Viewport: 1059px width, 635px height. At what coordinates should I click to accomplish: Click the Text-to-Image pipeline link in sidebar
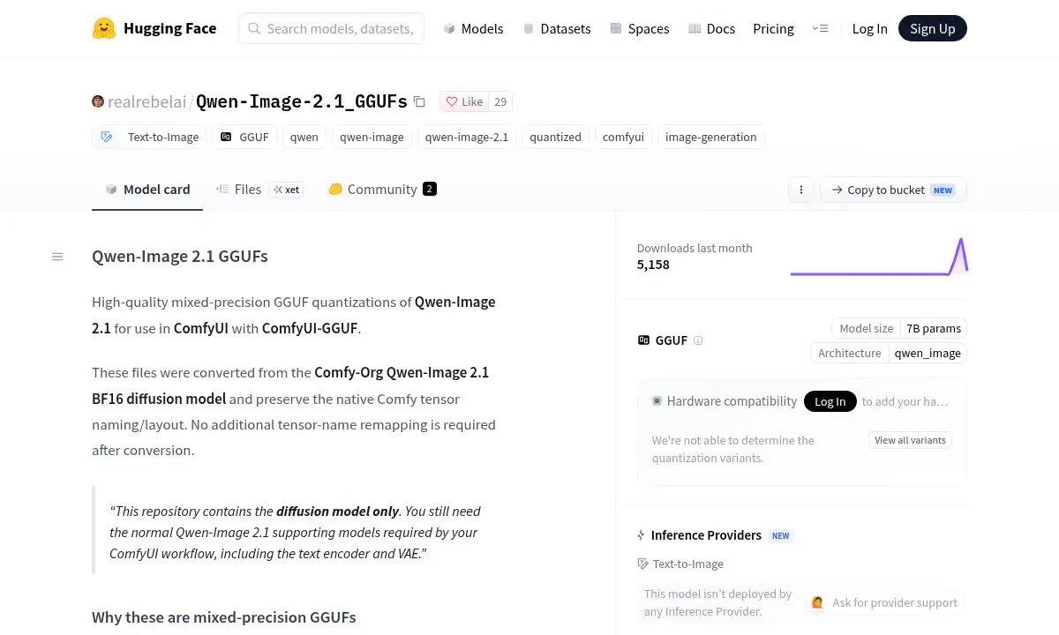pyautogui.click(x=680, y=564)
